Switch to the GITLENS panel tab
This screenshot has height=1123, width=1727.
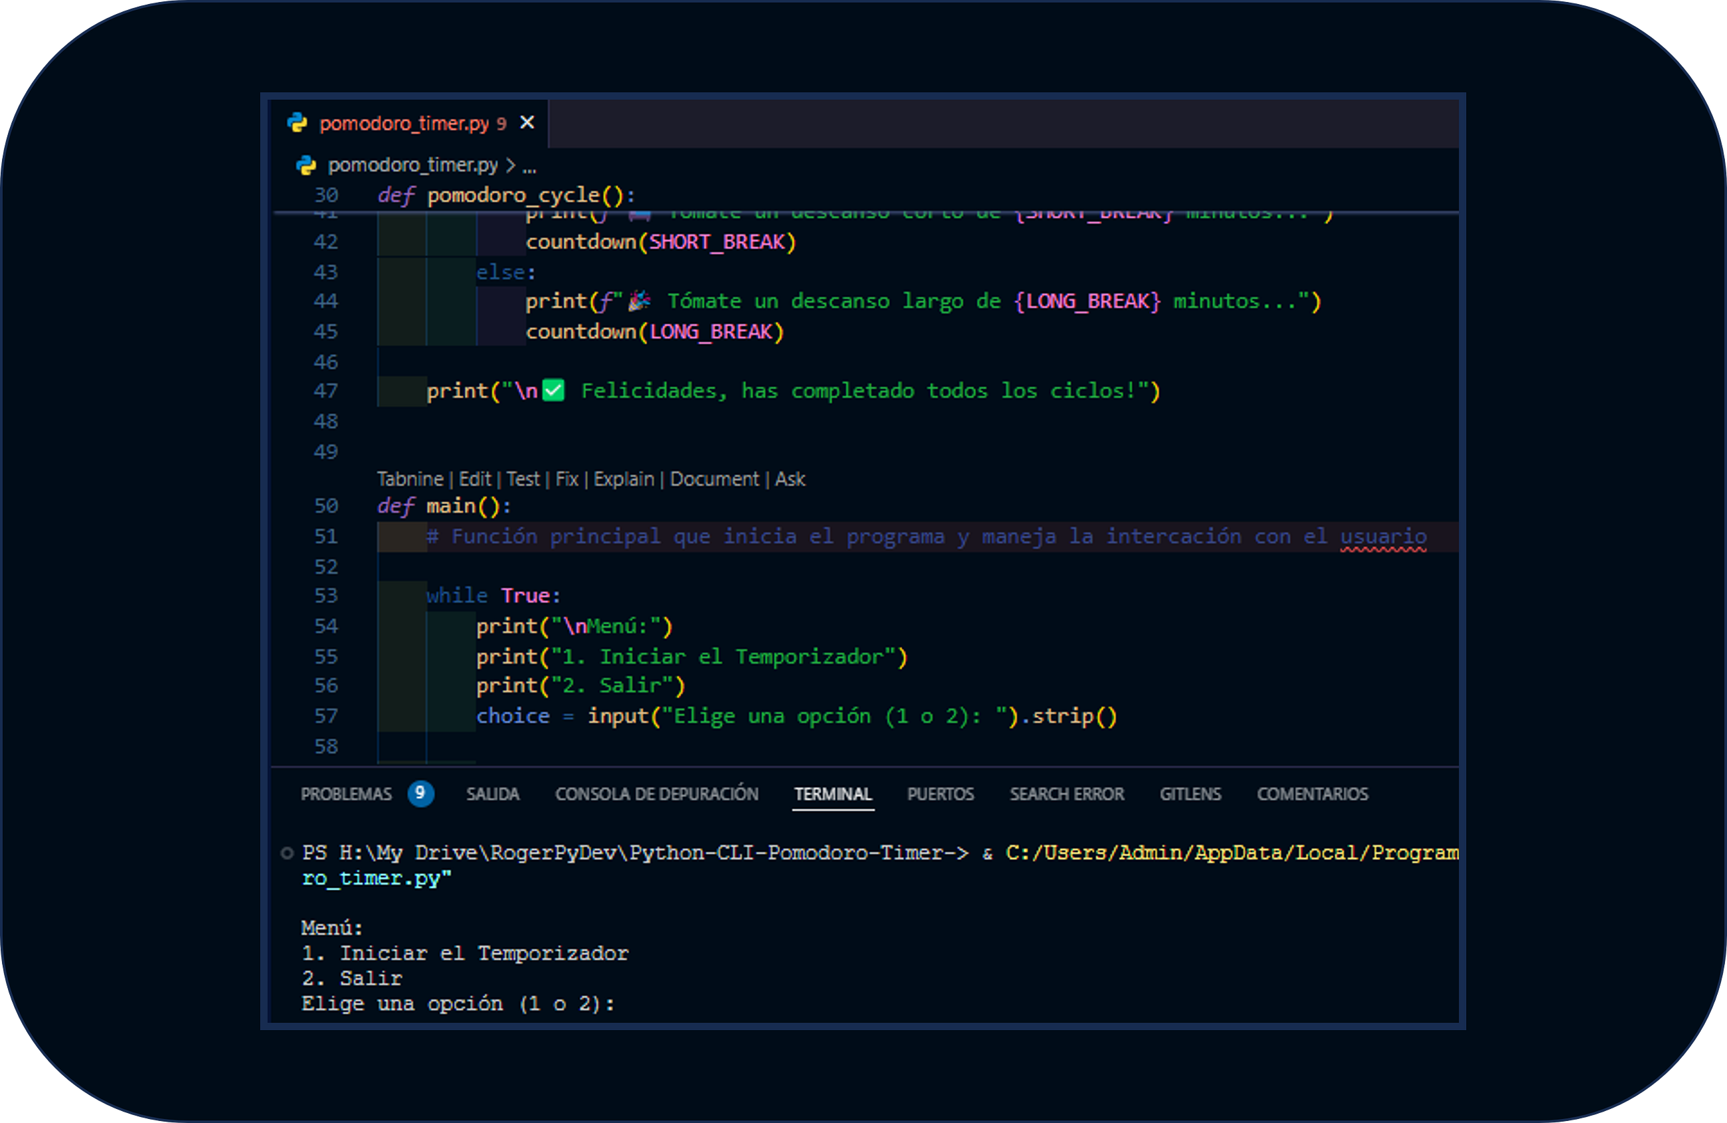(x=1190, y=794)
